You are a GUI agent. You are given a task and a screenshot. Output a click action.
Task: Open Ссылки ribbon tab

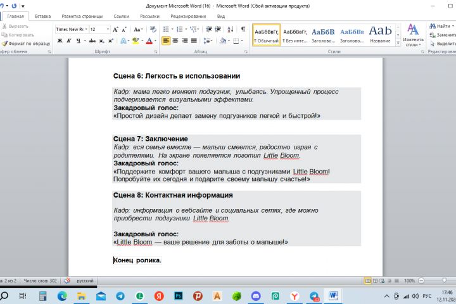pyautogui.click(x=121, y=16)
